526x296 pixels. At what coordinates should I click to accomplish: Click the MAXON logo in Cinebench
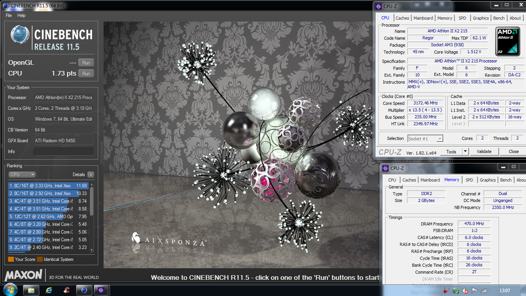(23, 275)
